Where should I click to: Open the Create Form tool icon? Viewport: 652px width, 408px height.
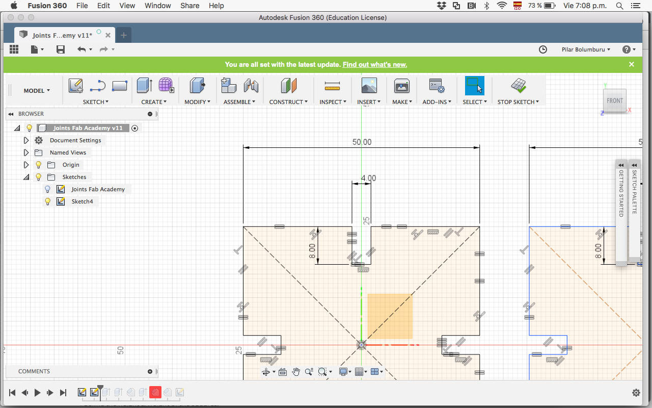[166, 85]
